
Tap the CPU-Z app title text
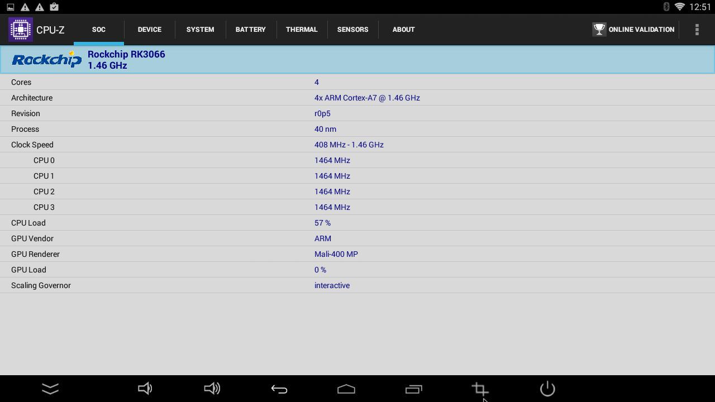pos(50,30)
